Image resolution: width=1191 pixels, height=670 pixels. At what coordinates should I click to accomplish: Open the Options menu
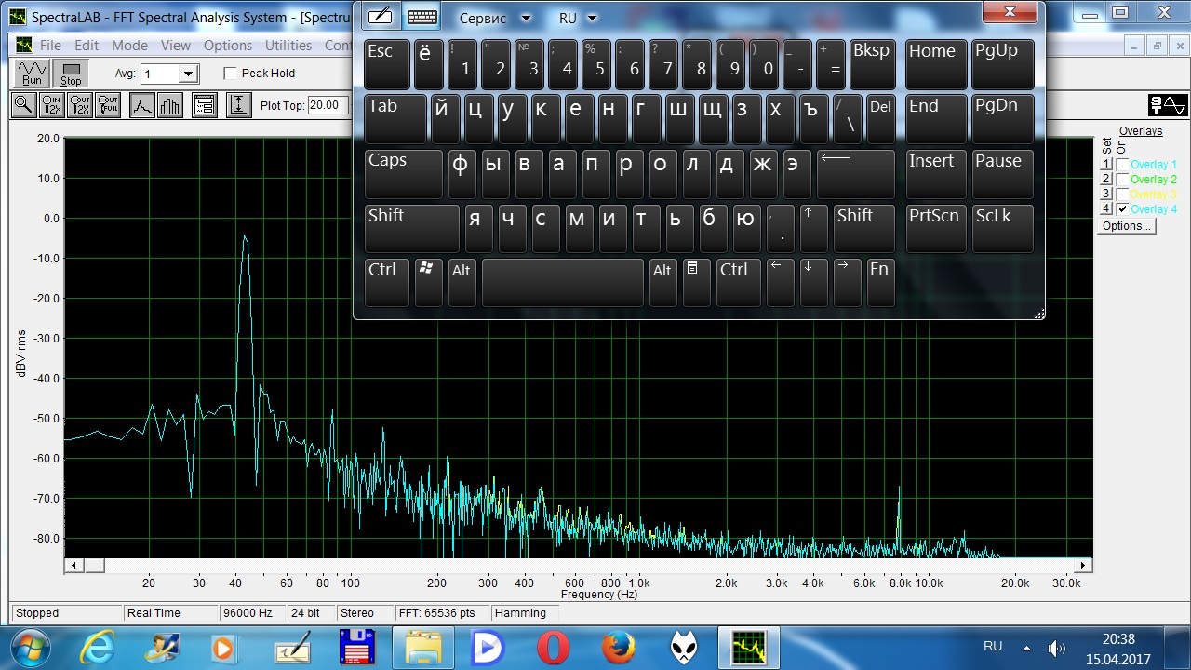pos(228,46)
